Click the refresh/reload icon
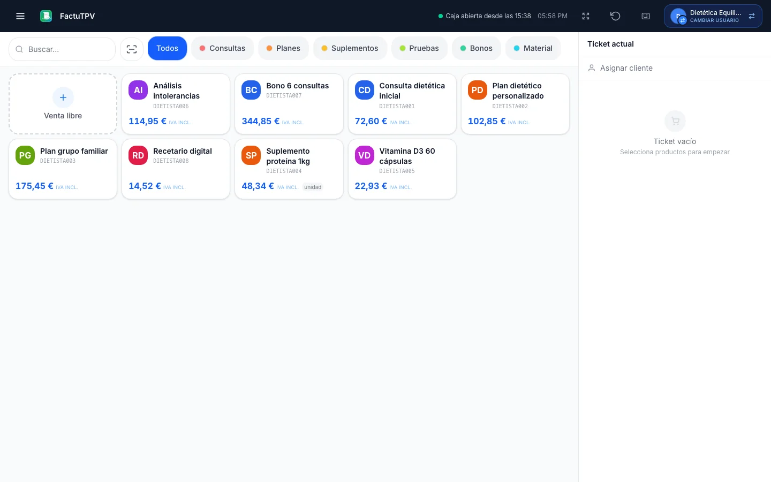Image resolution: width=771 pixels, height=482 pixels. coord(615,16)
